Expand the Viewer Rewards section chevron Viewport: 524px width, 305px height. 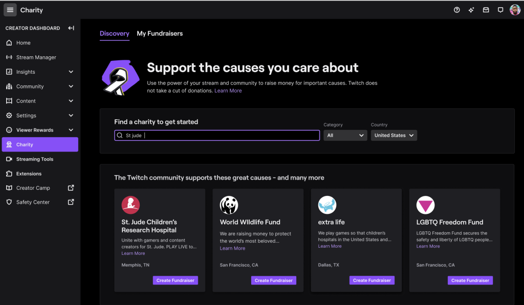(71, 130)
